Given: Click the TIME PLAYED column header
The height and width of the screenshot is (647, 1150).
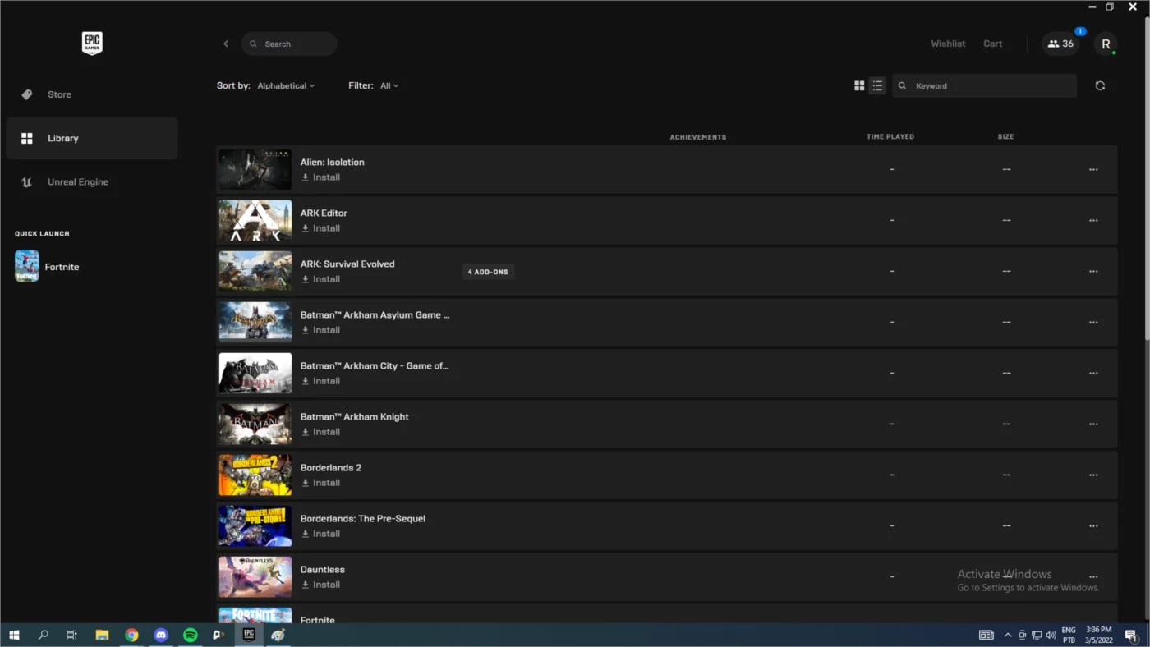Looking at the screenshot, I should click(x=890, y=136).
